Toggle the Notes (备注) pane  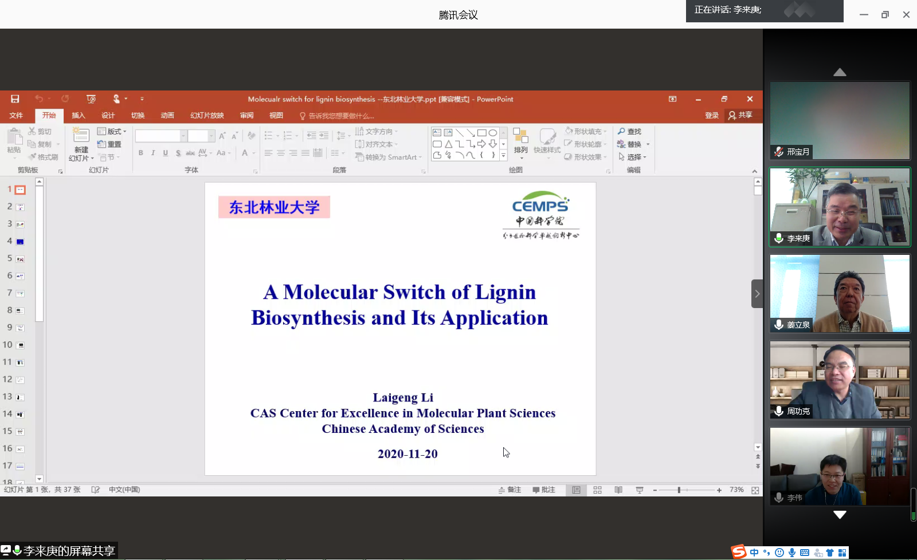coord(510,490)
